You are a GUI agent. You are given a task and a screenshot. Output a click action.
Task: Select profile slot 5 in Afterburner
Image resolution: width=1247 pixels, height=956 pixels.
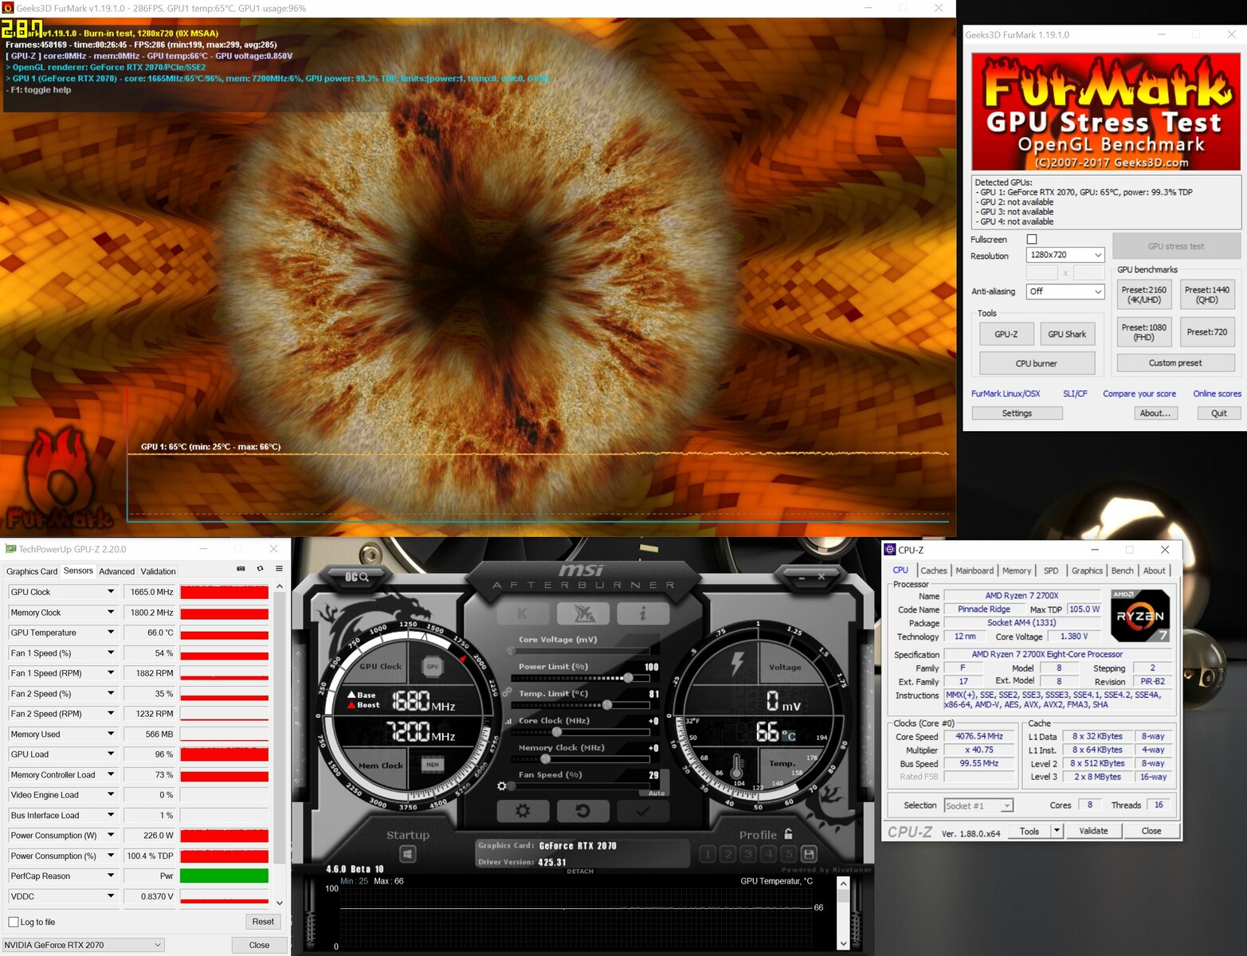coord(789,854)
